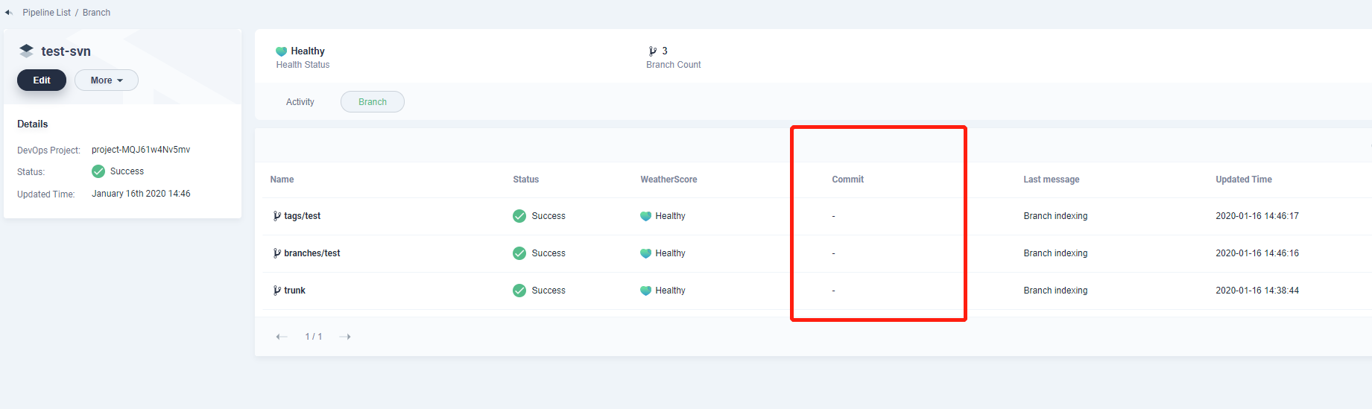Viewport: 1372px width, 409px height.
Task: Click the Commit column header
Action: click(x=847, y=180)
